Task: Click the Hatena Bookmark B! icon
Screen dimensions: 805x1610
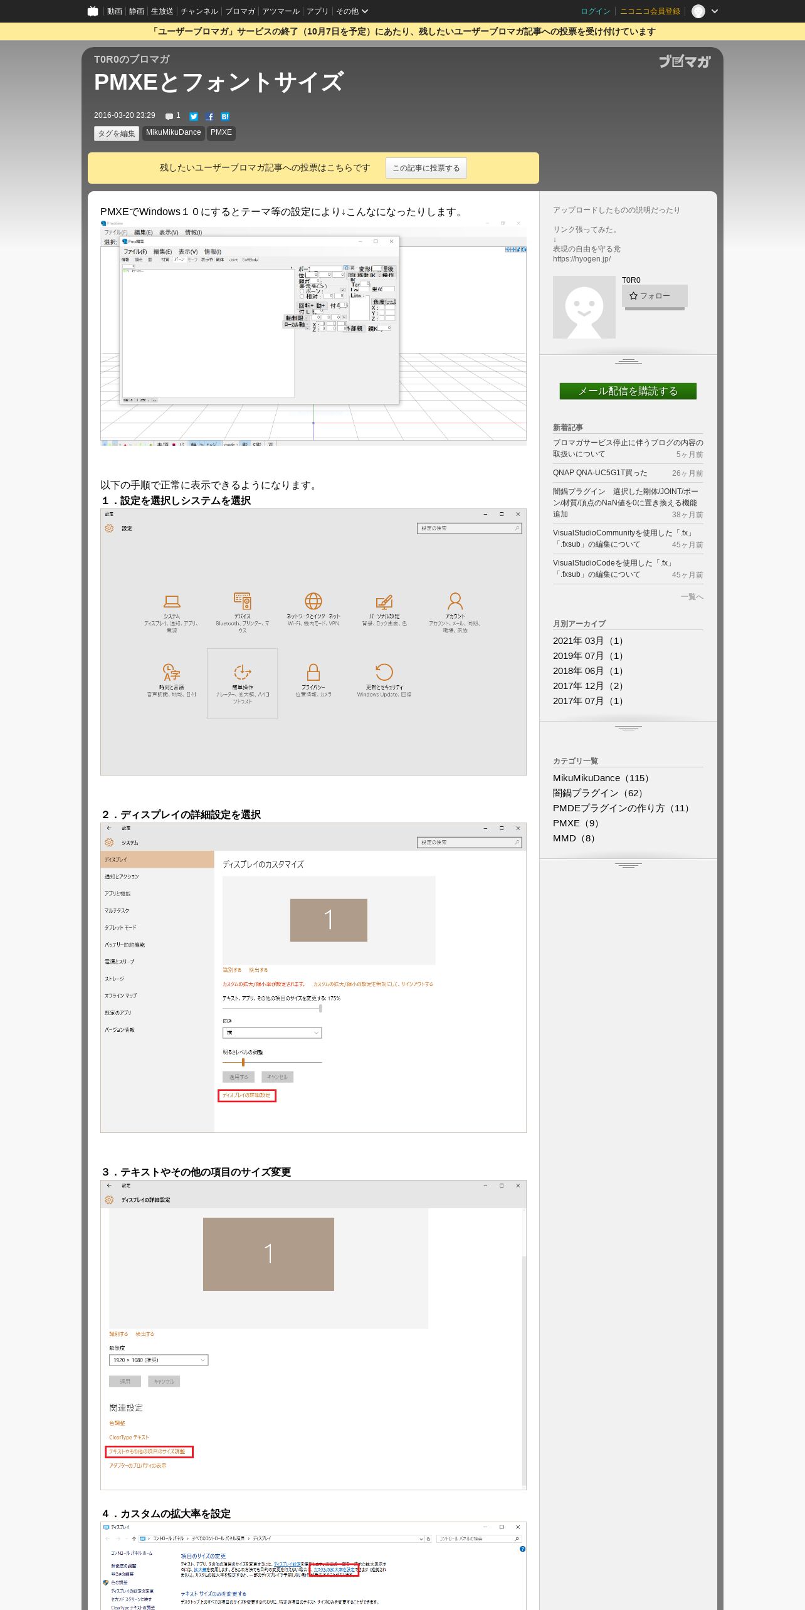Action: point(225,117)
